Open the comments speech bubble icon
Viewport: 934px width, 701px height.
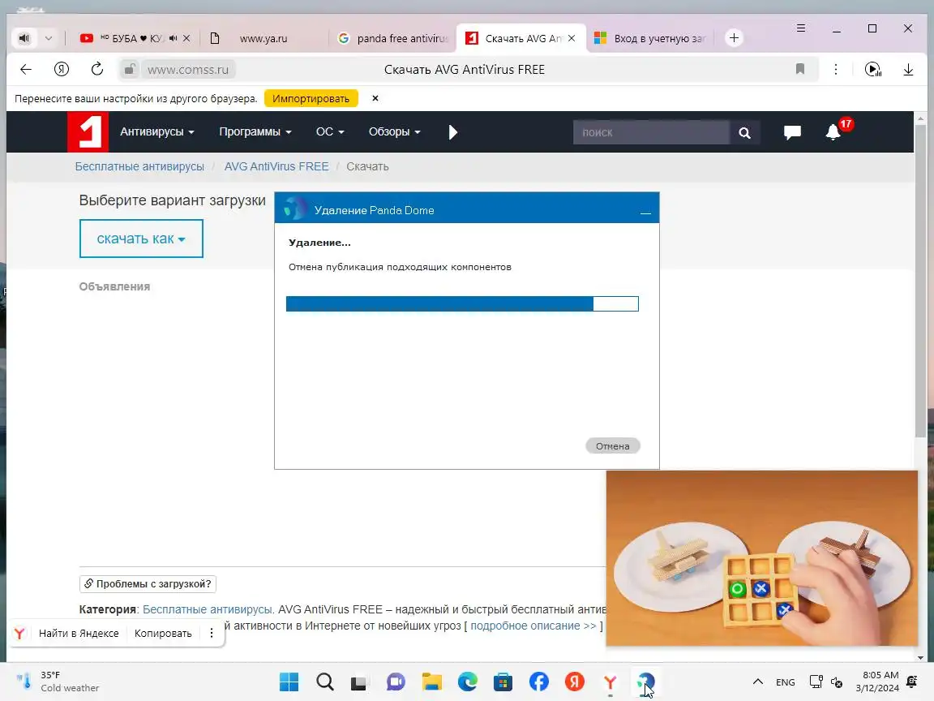[x=792, y=132]
